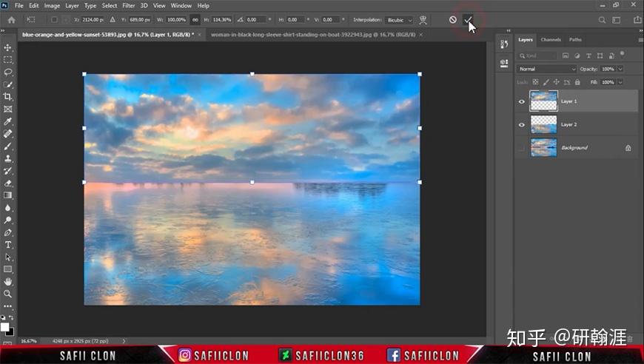The height and width of the screenshot is (364, 644).
Task: Select the Type tool
Action: coord(8,245)
